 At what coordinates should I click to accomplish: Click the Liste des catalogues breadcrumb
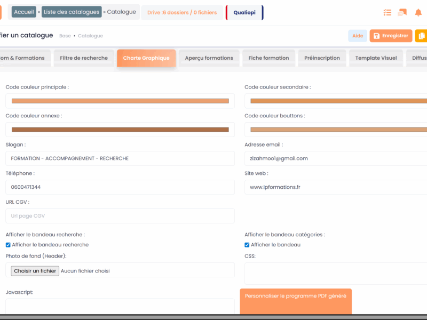pos(72,12)
